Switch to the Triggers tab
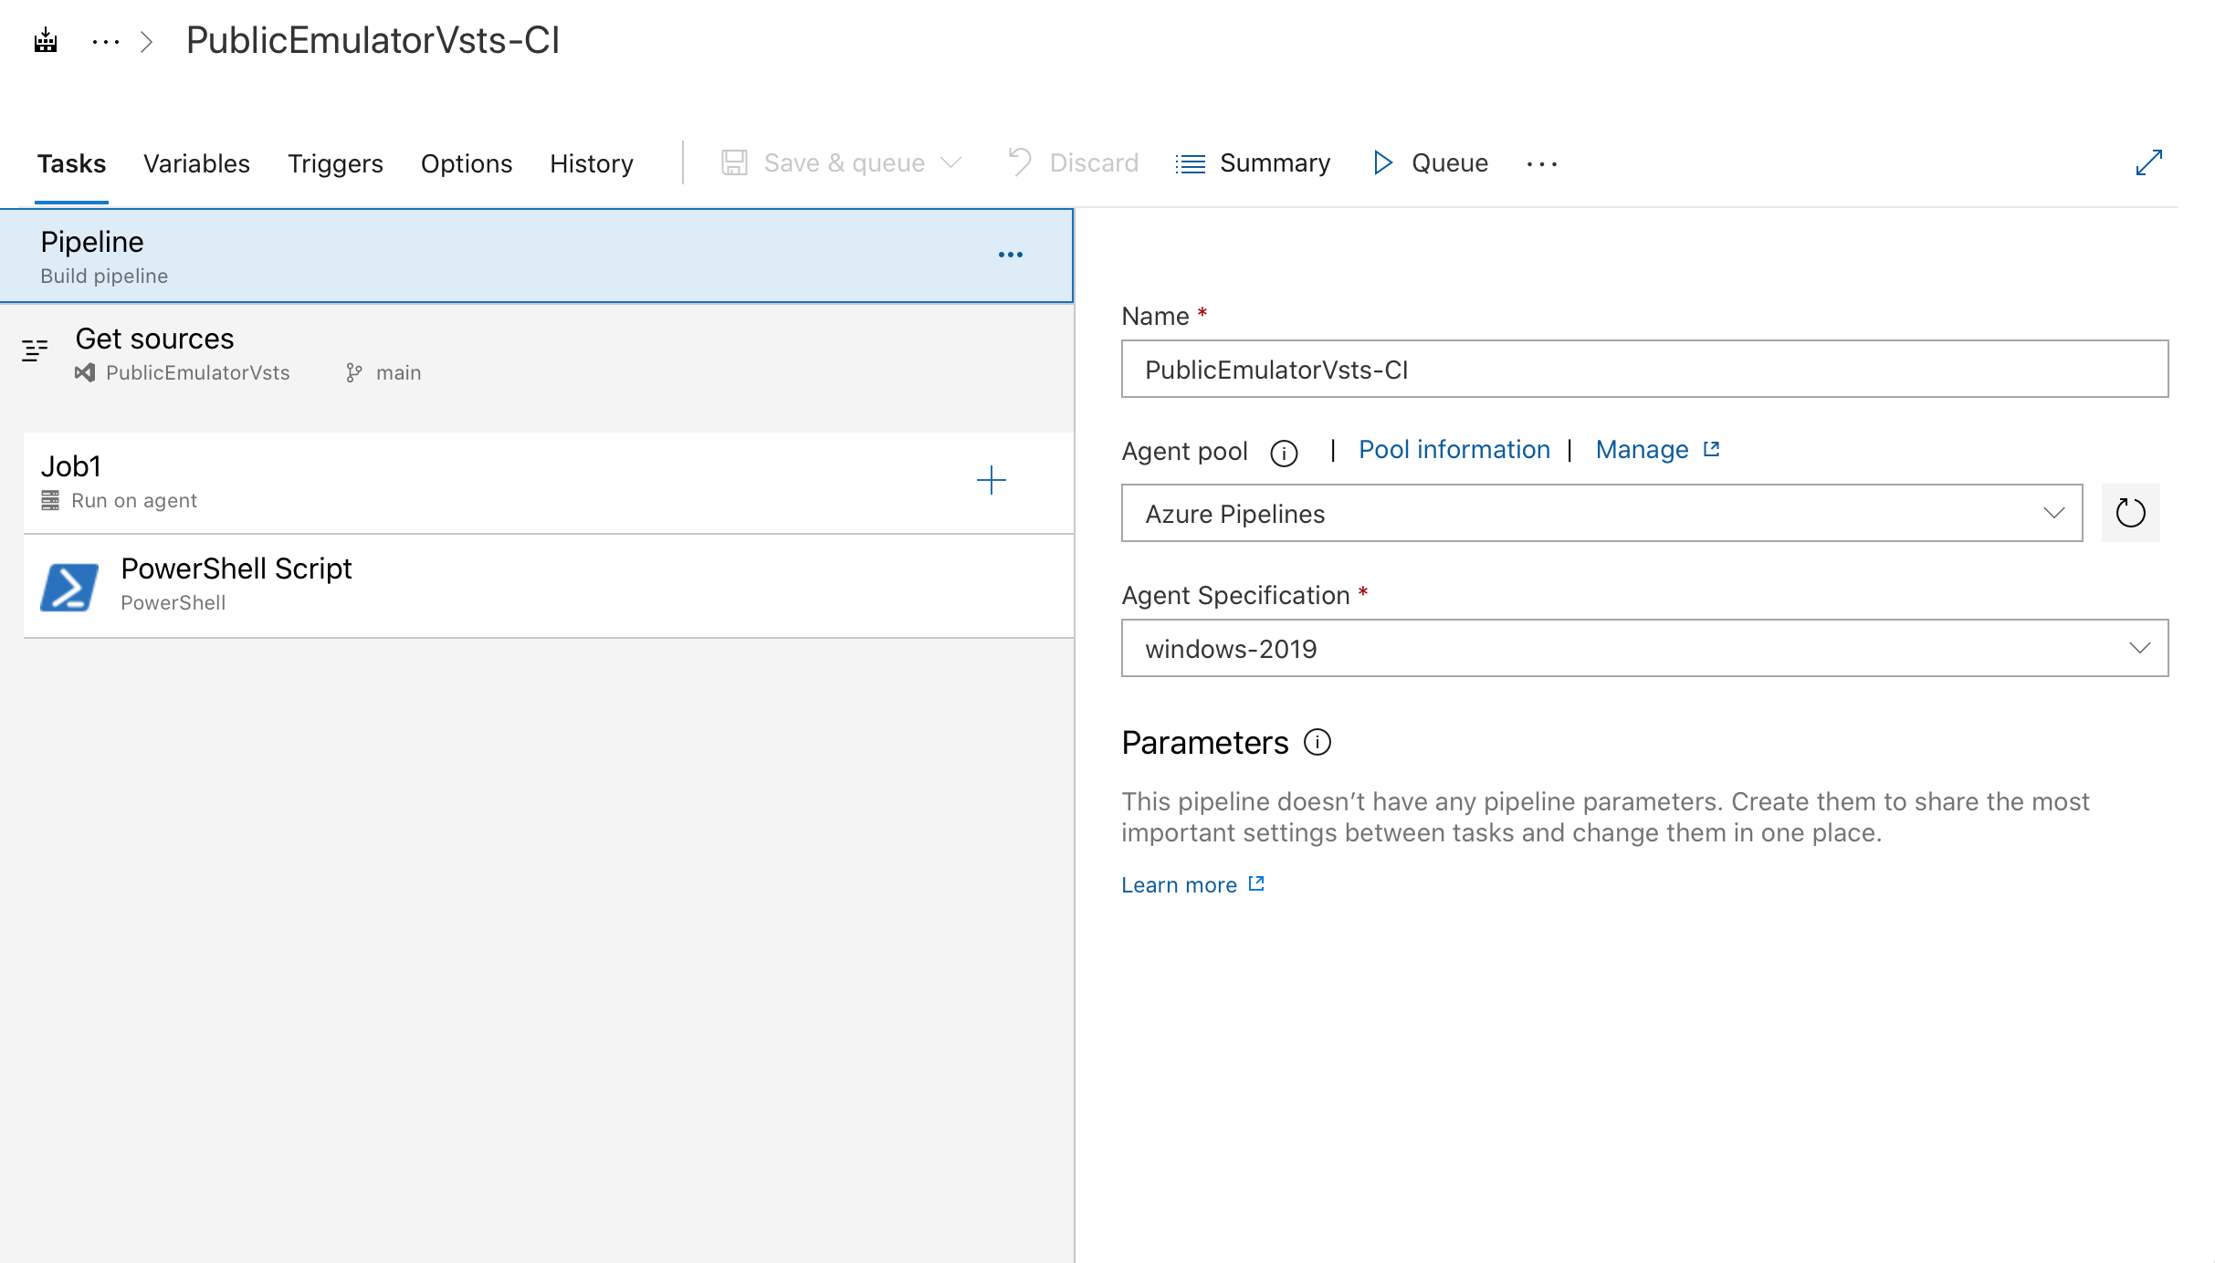2215x1263 pixels. (x=335, y=164)
